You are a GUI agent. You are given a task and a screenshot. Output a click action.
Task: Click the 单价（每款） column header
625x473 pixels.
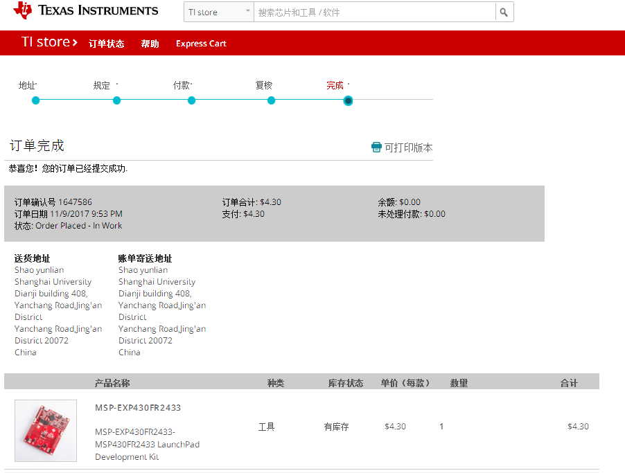[x=405, y=383]
